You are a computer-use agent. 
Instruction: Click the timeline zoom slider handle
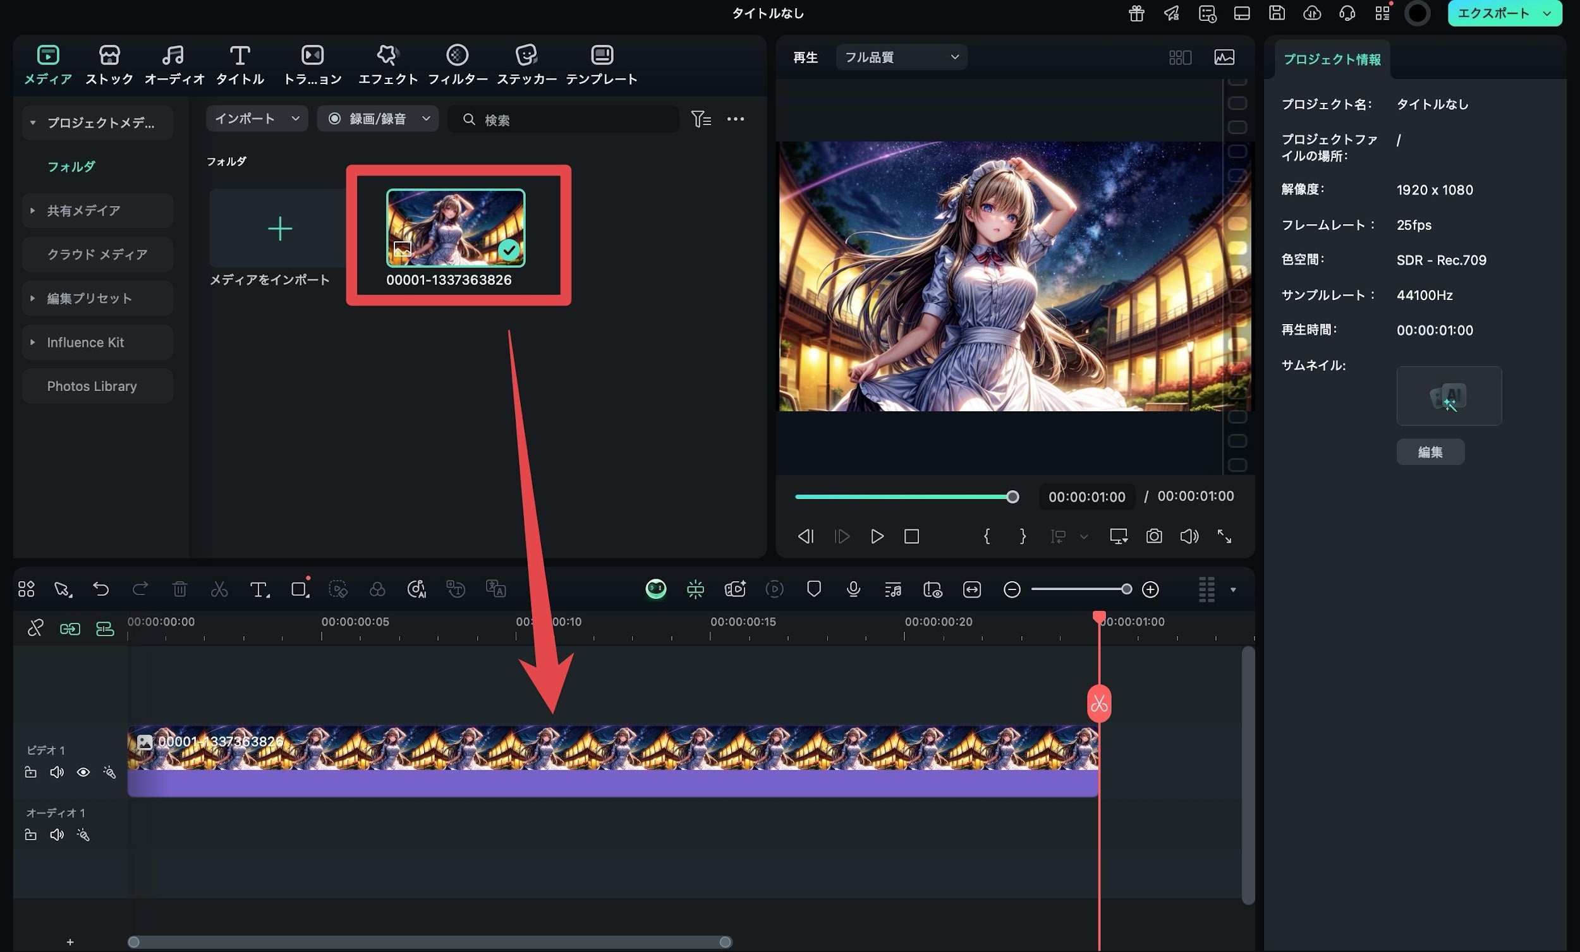coord(1126,589)
